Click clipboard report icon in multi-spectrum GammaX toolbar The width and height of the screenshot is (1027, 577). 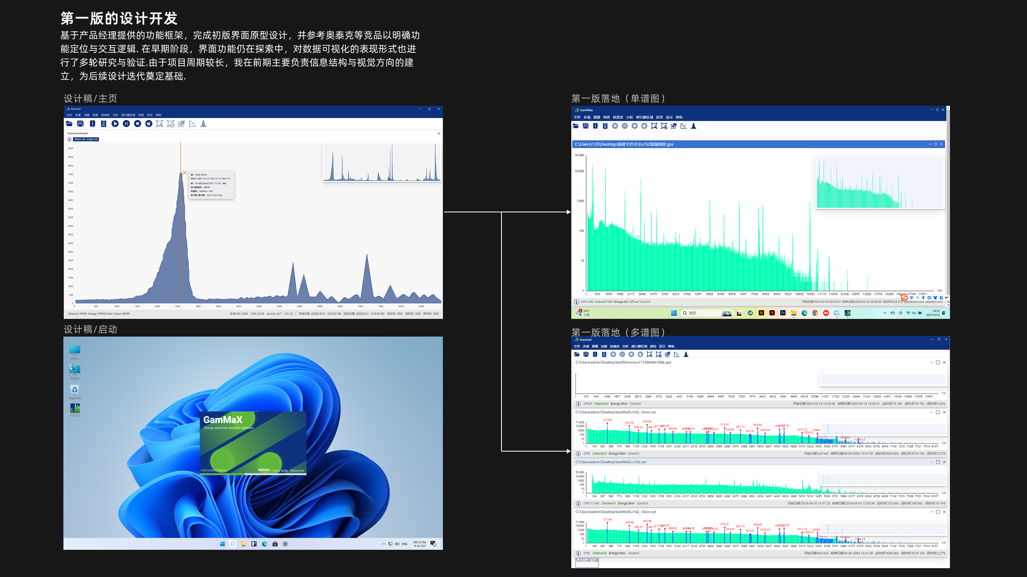click(604, 355)
